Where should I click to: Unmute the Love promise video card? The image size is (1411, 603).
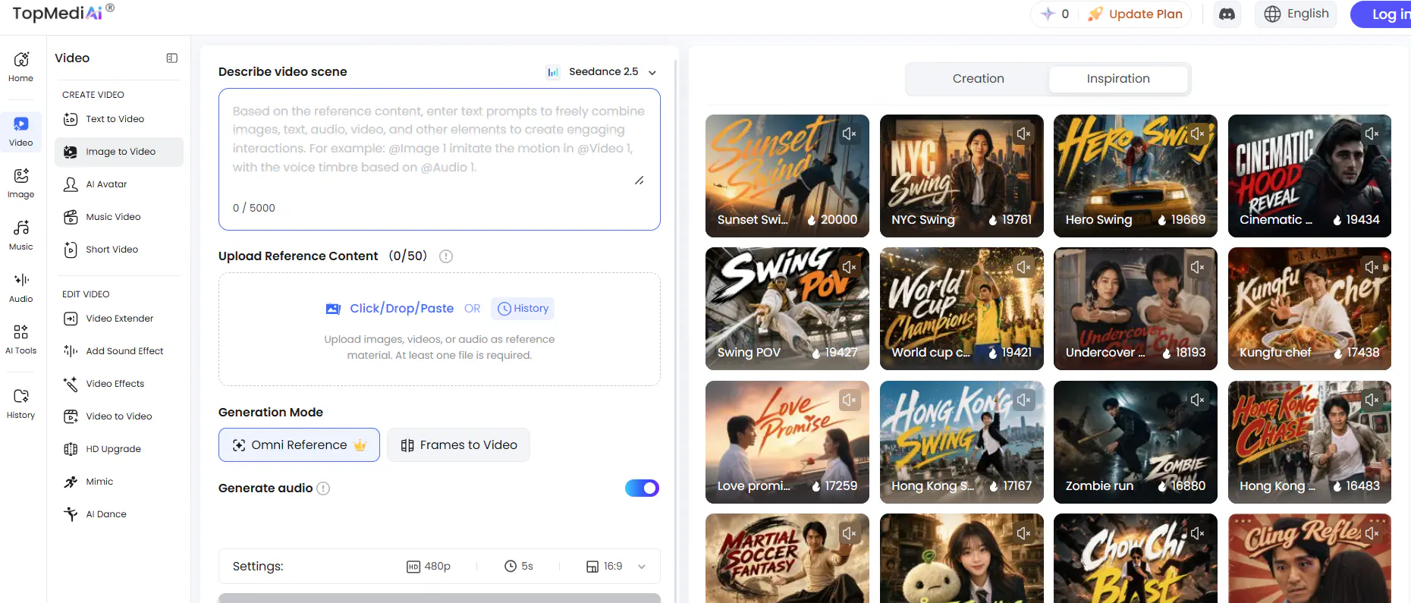pos(849,400)
